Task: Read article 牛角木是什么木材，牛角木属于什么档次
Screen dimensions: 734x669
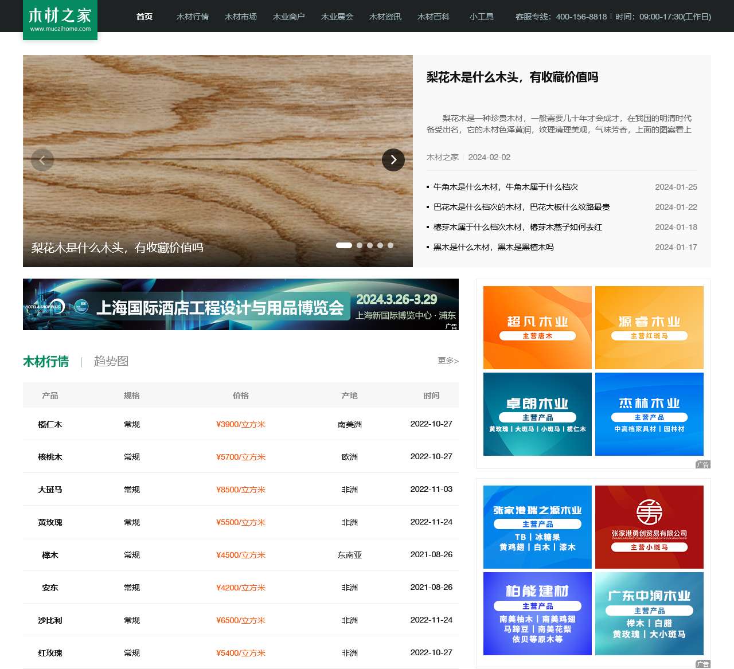Action: 506,187
